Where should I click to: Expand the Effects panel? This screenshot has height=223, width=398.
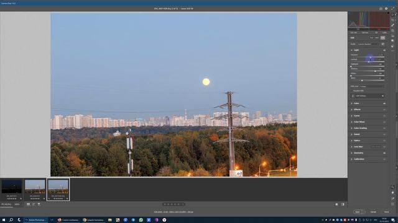(x=351, y=110)
